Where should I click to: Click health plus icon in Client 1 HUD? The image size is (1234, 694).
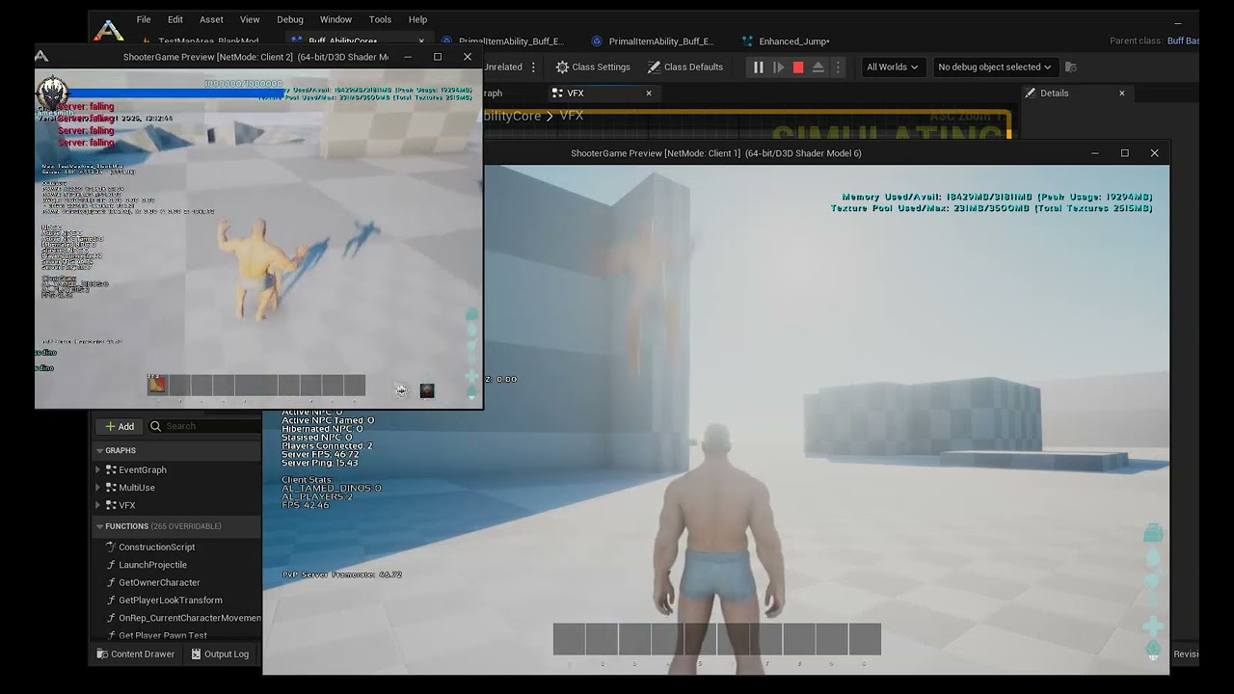[1153, 627]
